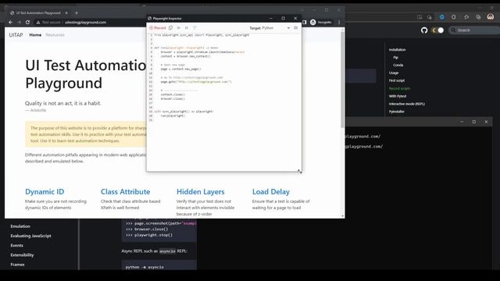
Task: Open Pyinstaller in docs table of contents
Action: click(397, 112)
